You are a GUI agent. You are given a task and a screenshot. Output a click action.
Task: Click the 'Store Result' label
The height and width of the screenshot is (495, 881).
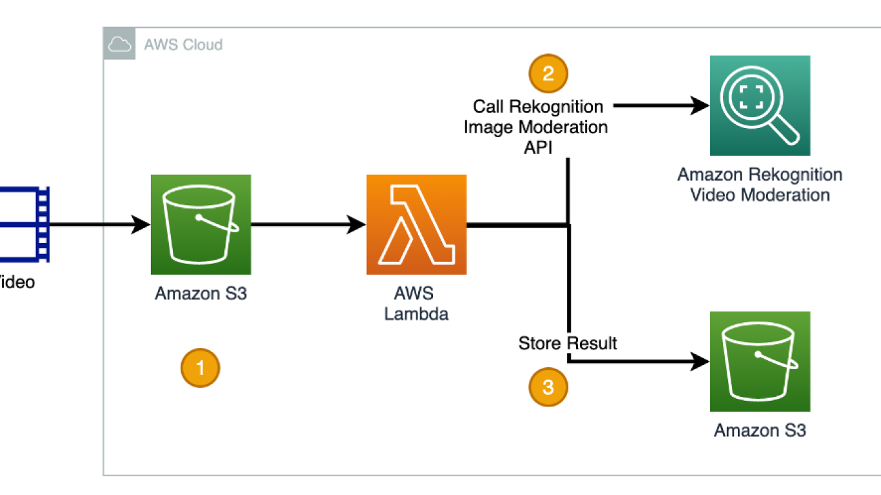568,343
